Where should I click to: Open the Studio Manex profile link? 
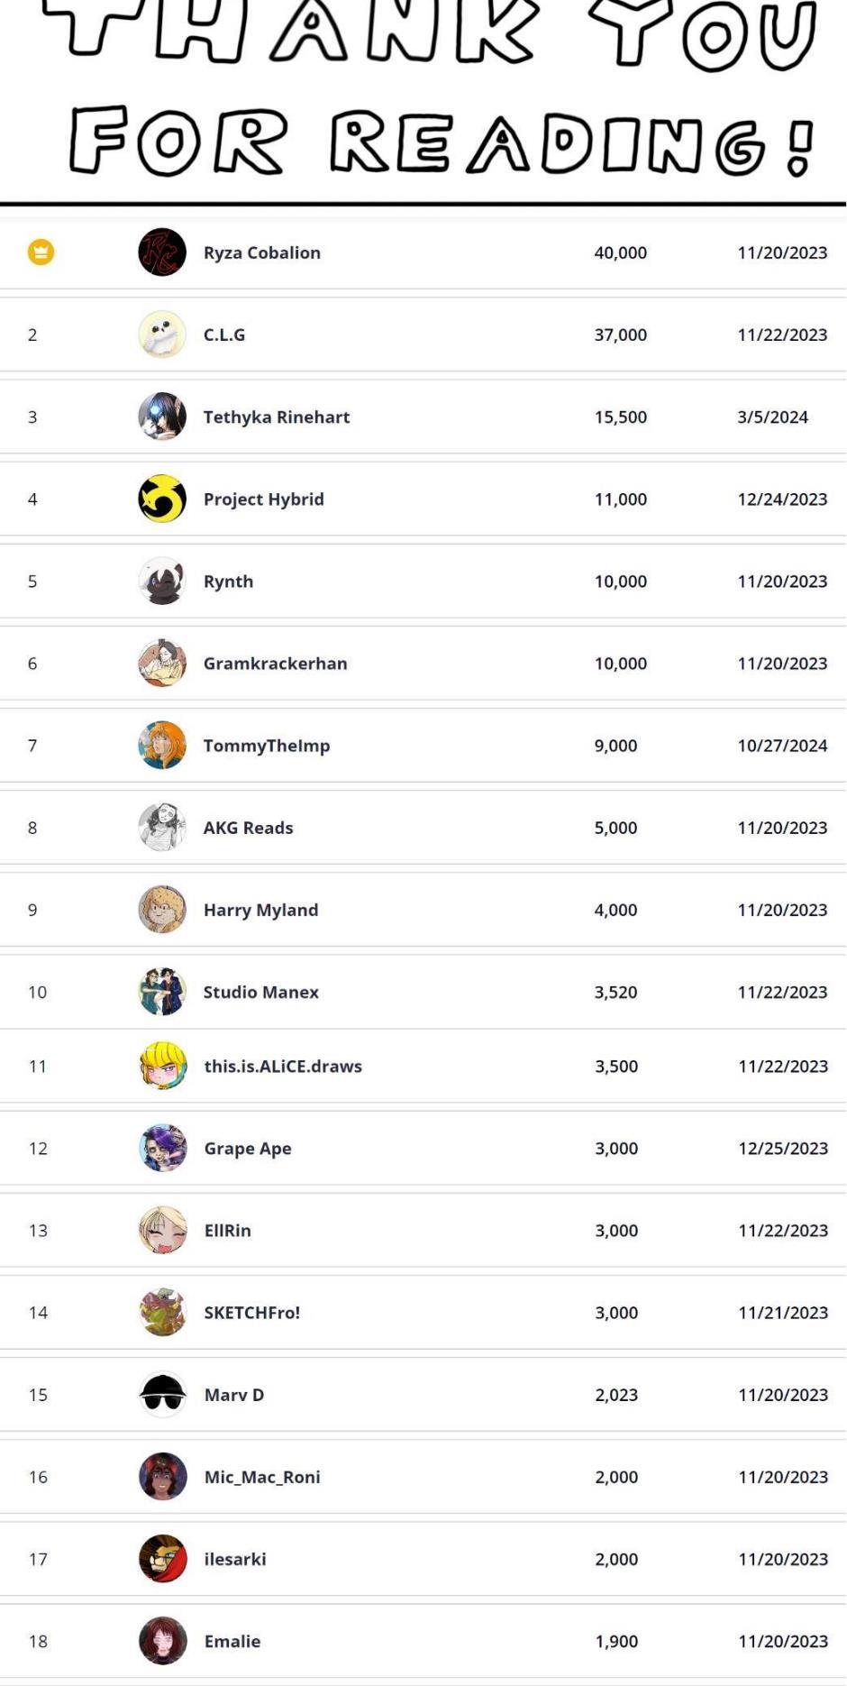(x=260, y=992)
